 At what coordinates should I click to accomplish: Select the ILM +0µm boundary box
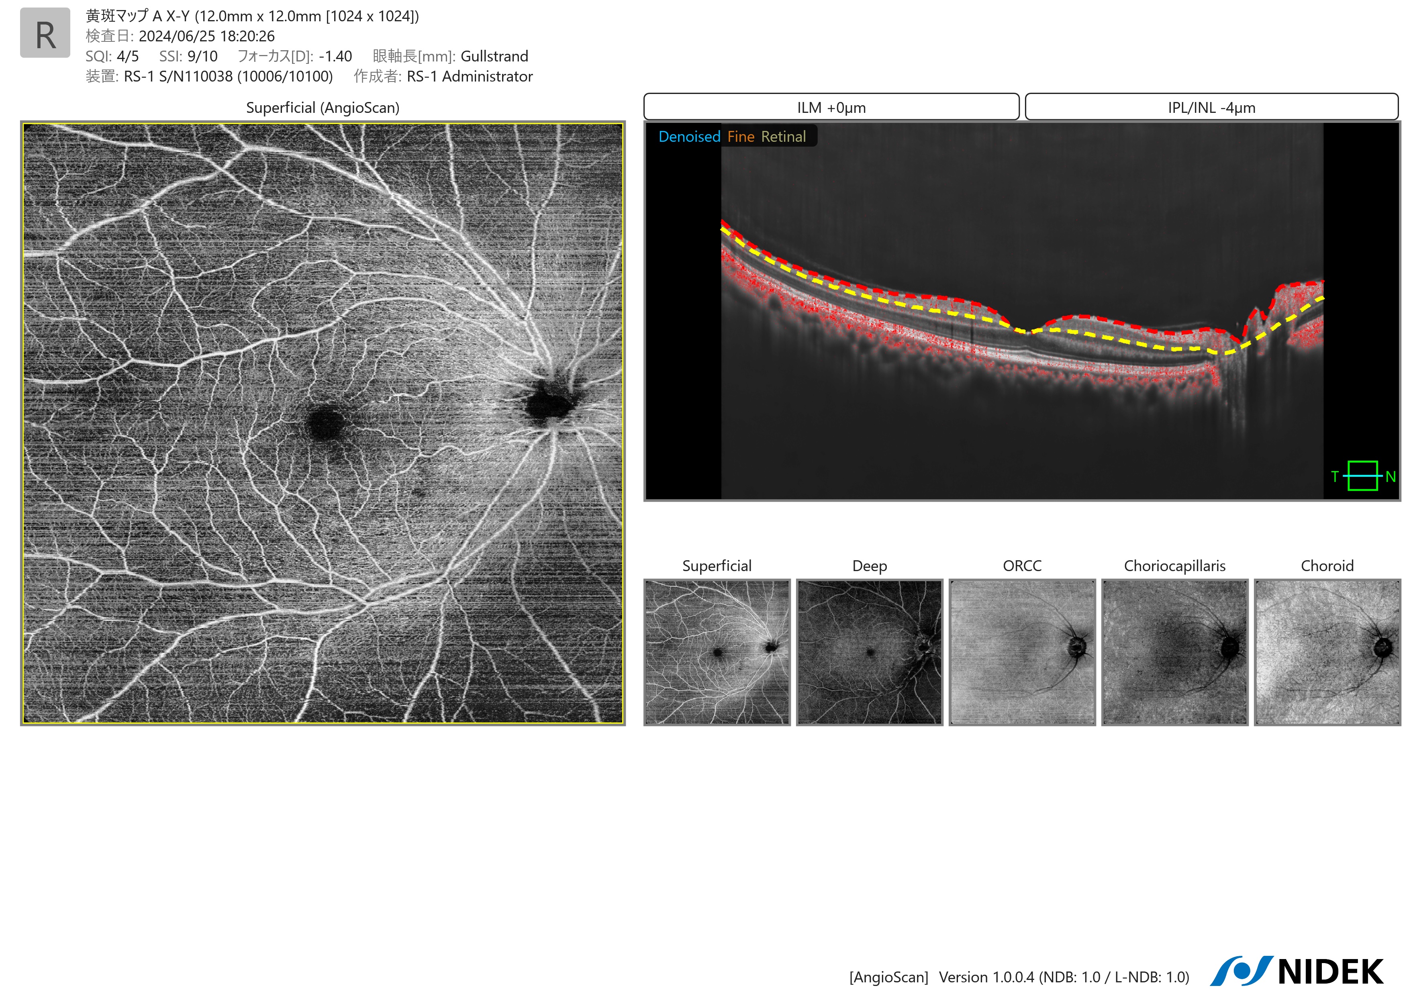click(x=831, y=107)
